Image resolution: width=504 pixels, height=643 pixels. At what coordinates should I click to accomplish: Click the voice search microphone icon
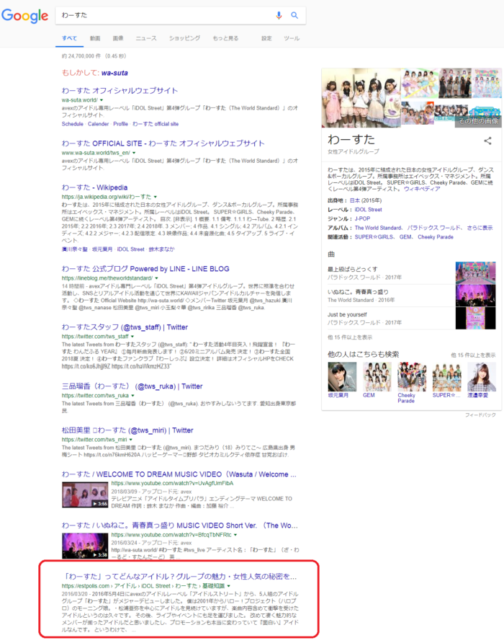pos(279,15)
